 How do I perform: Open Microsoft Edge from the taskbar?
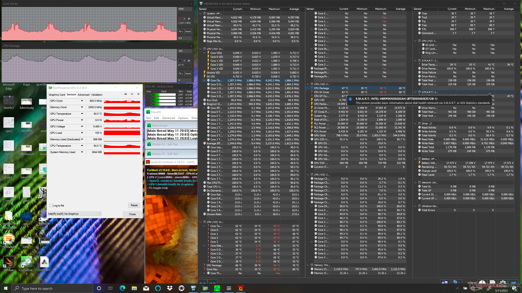point(122,288)
